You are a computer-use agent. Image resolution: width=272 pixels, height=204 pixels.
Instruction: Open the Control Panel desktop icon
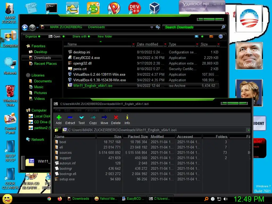pyautogui.click(x=10, y=123)
